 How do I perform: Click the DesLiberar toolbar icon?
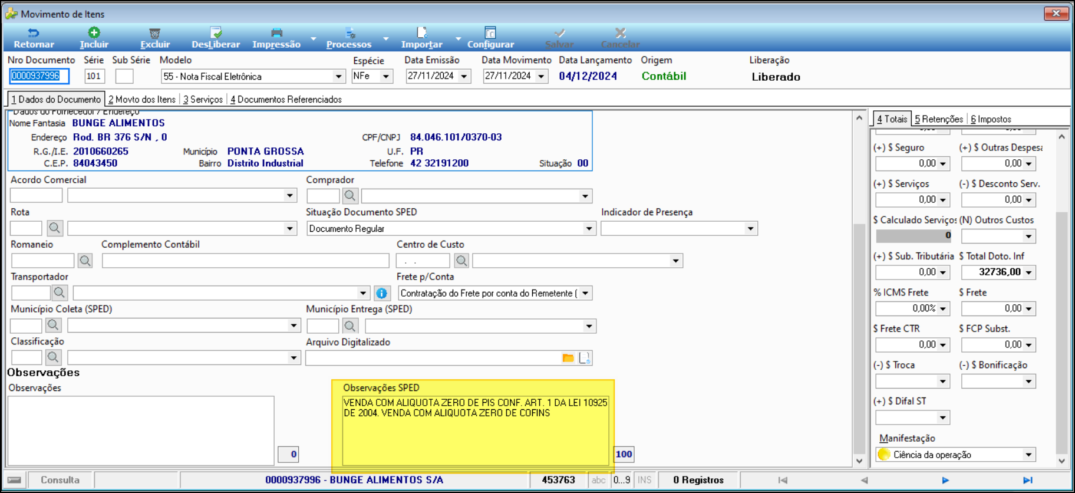pos(216,33)
